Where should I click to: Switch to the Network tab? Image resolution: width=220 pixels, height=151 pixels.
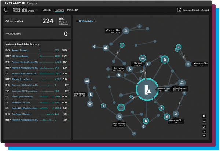59,10
